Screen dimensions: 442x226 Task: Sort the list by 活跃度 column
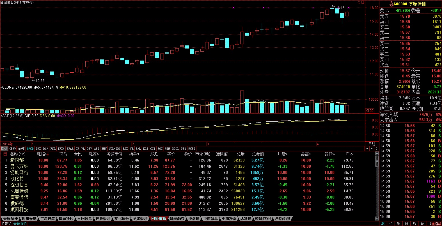click(222, 154)
